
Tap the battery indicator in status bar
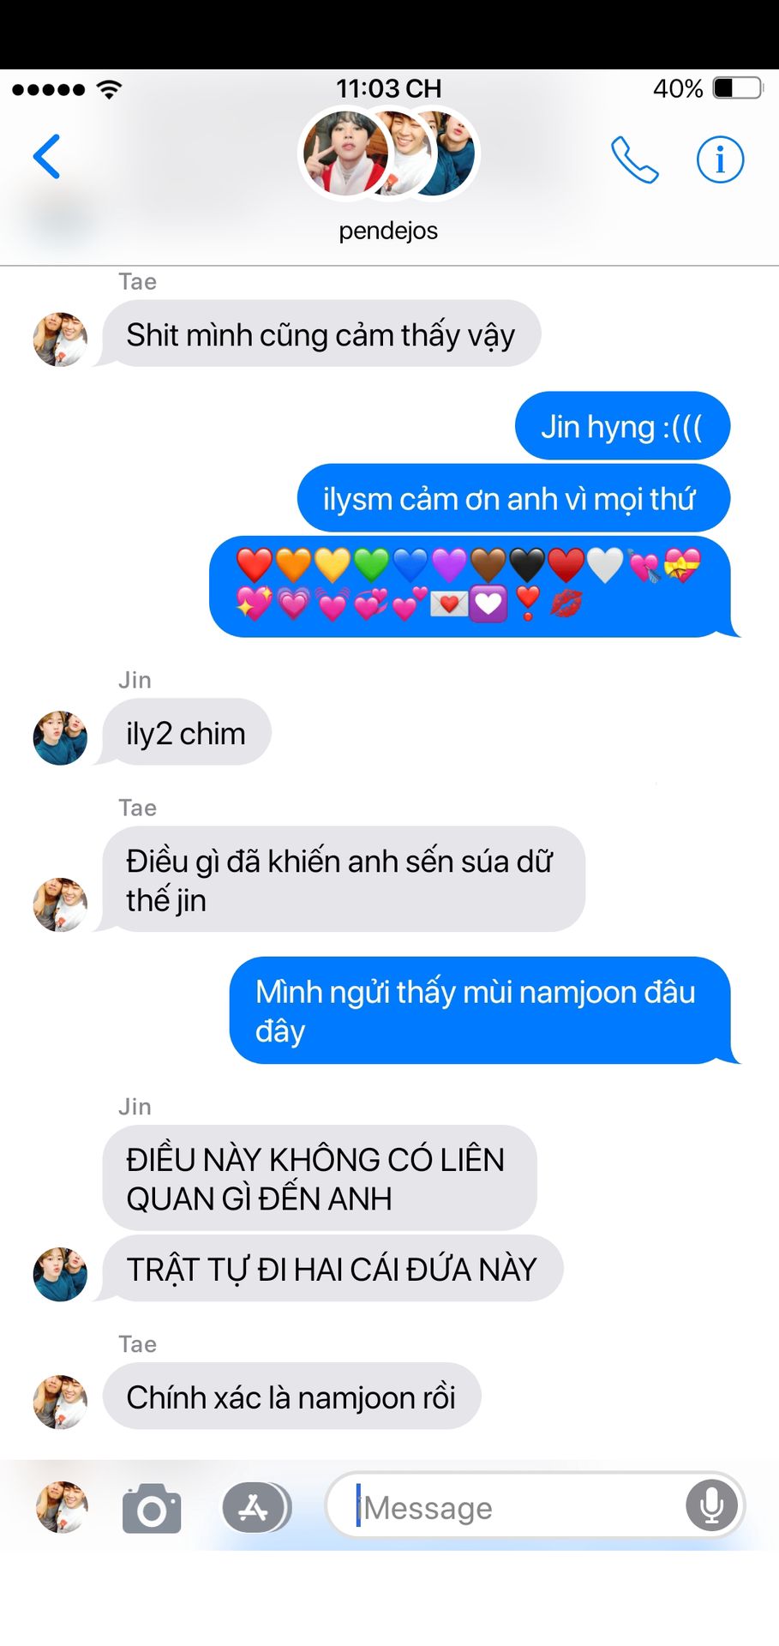click(x=738, y=88)
